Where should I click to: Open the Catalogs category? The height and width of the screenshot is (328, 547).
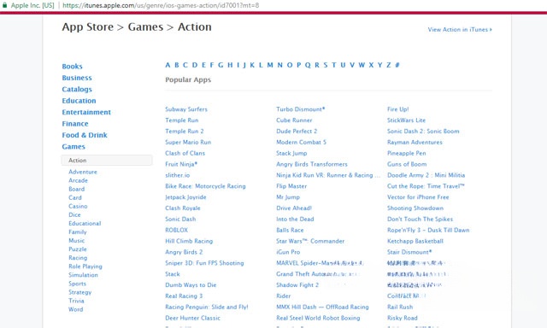(x=77, y=89)
